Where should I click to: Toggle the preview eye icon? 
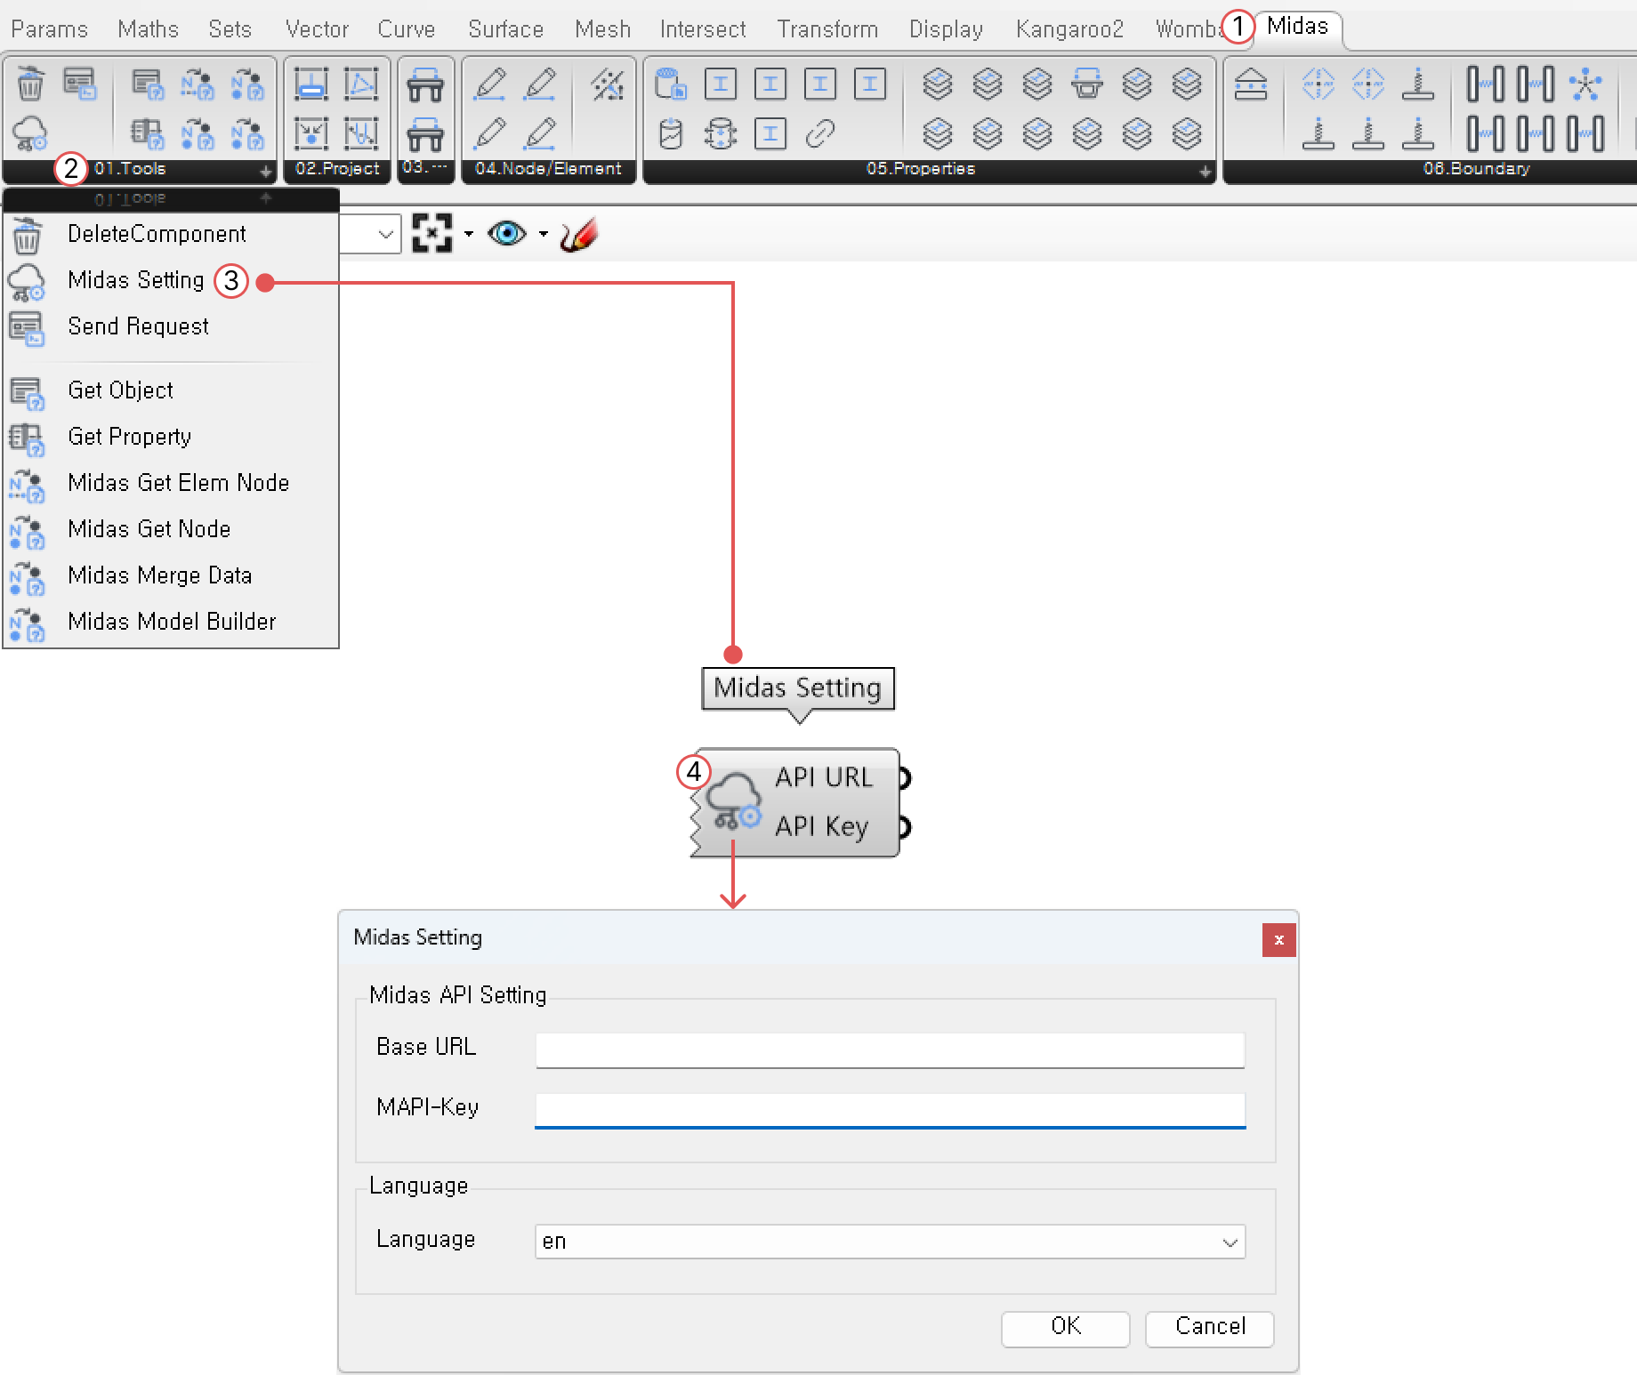click(507, 234)
